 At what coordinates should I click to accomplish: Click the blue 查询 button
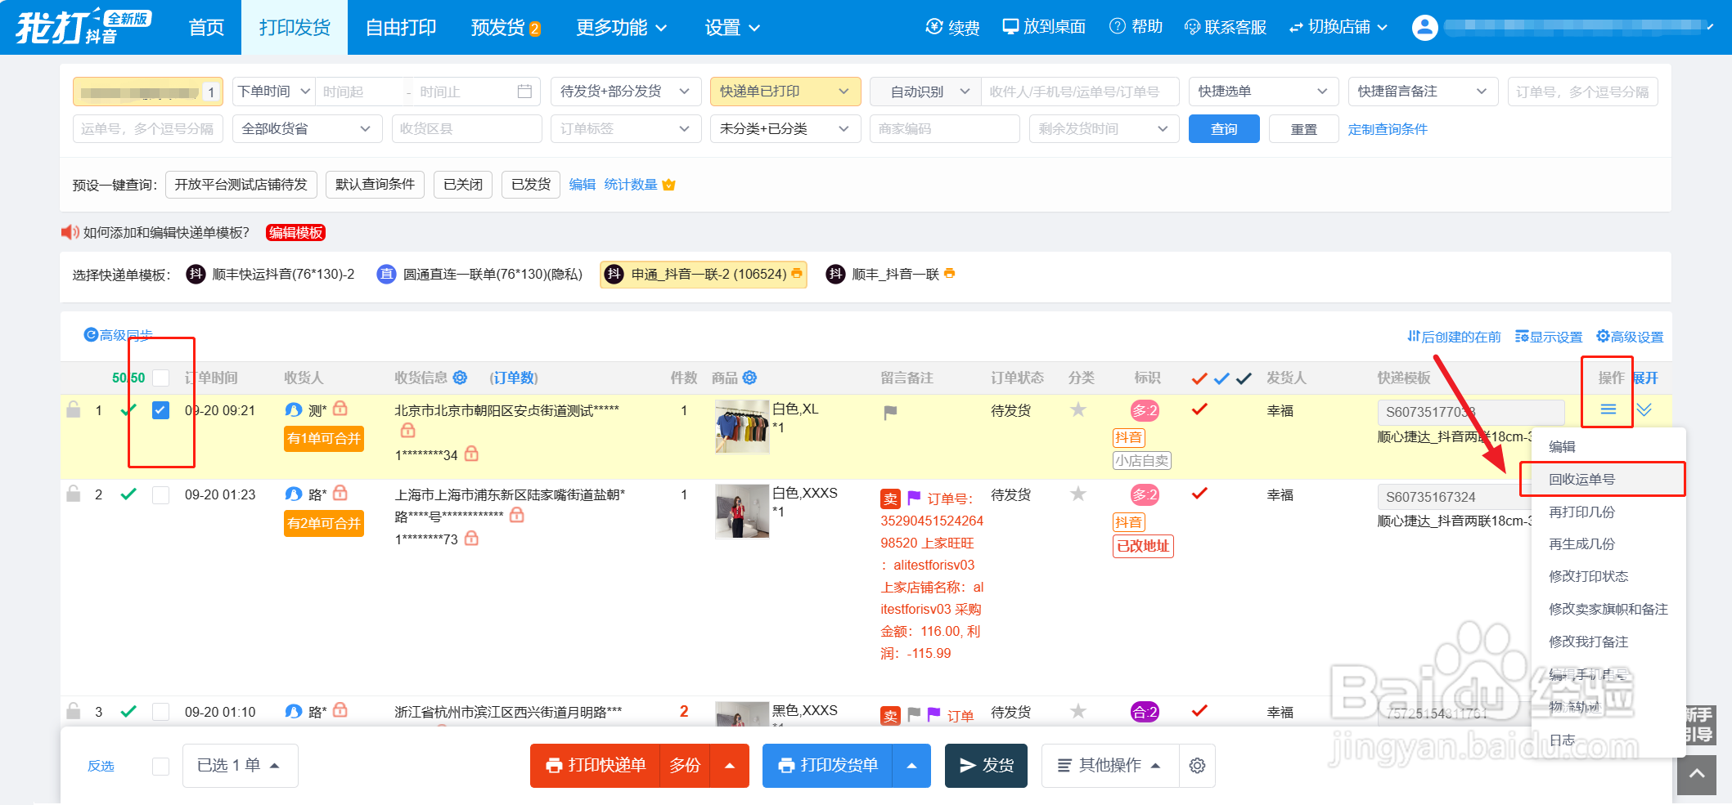click(1224, 129)
